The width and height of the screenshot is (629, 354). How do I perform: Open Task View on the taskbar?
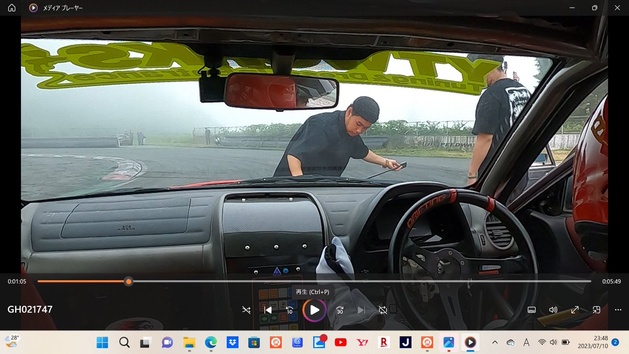(x=145, y=342)
